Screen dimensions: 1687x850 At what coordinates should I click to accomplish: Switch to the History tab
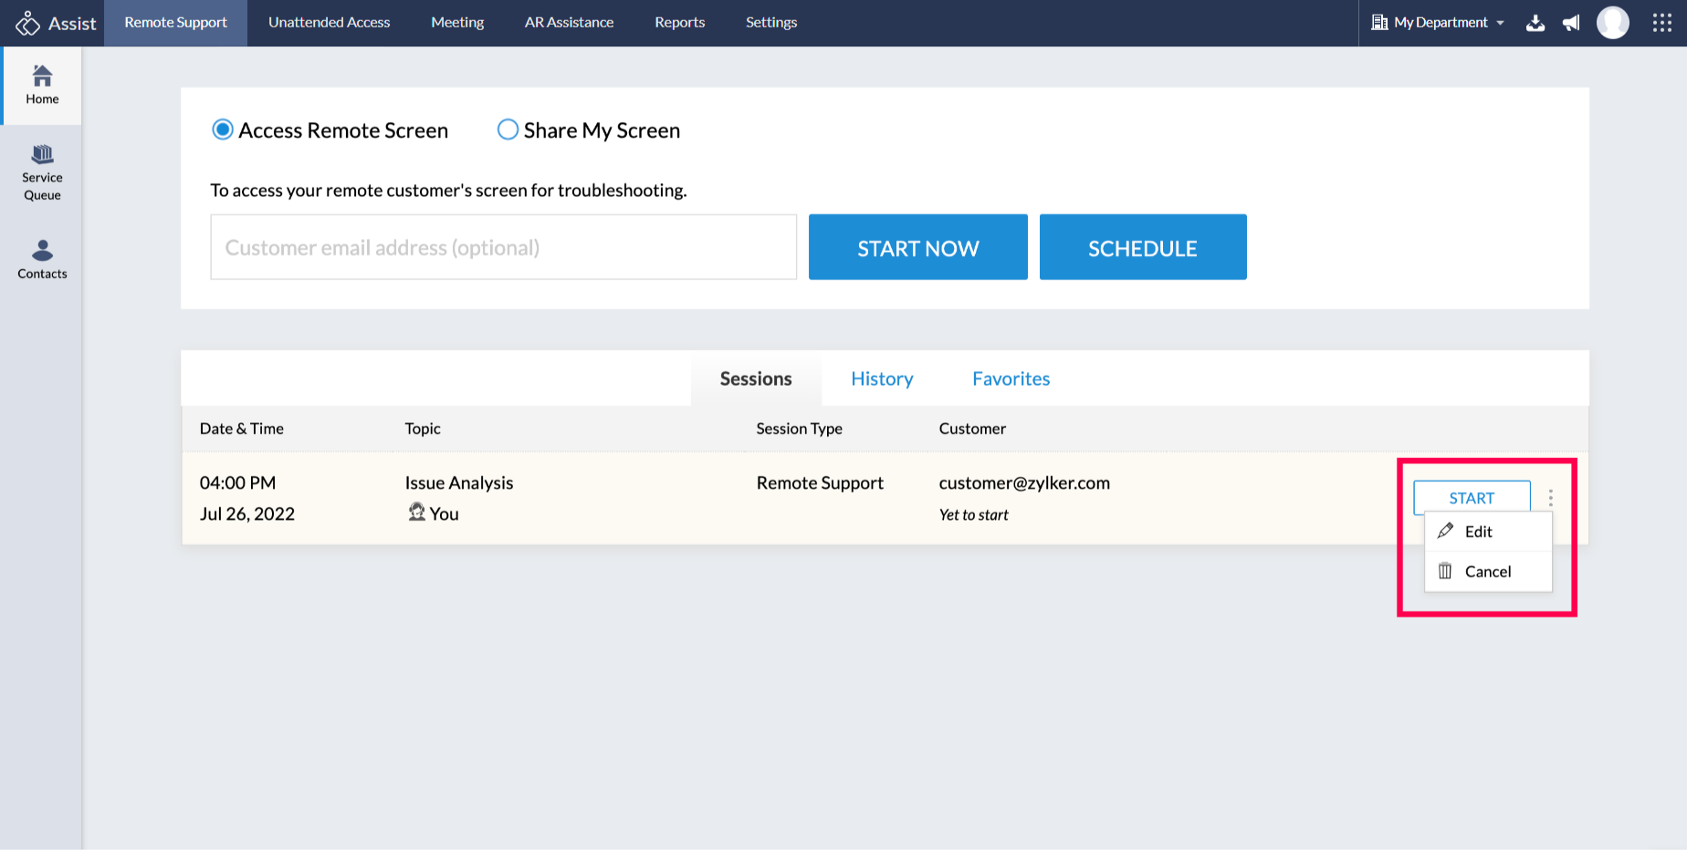[x=882, y=378]
